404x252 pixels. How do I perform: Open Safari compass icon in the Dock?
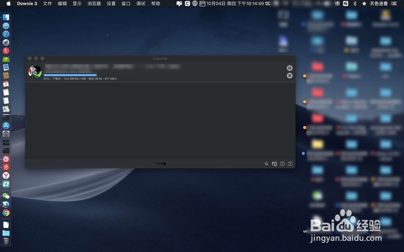[x=6, y=34]
